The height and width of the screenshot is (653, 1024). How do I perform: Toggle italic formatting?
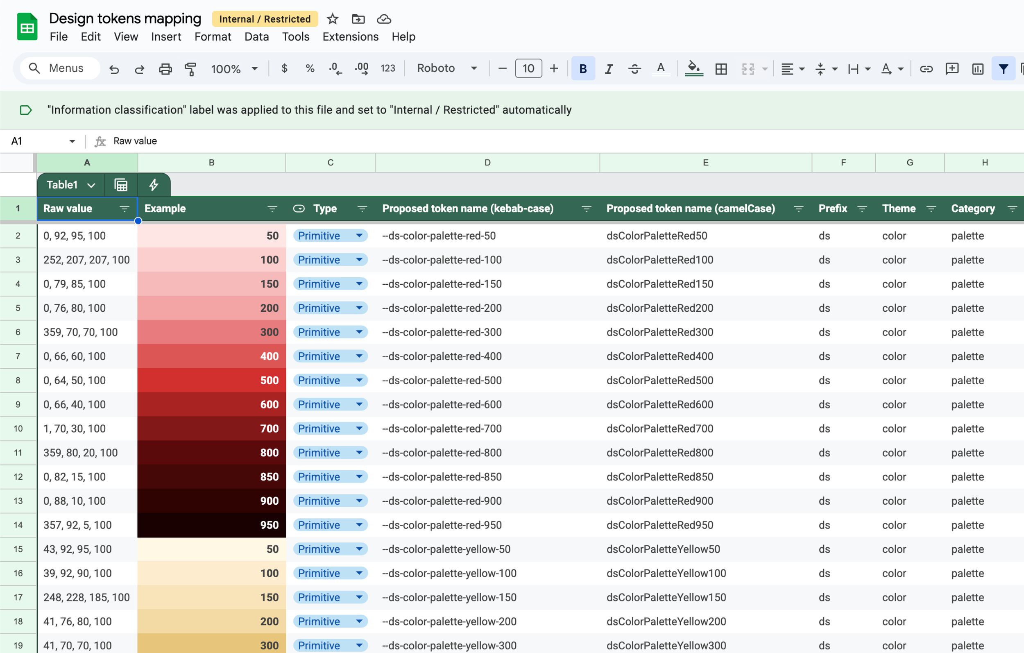[x=609, y=68]
